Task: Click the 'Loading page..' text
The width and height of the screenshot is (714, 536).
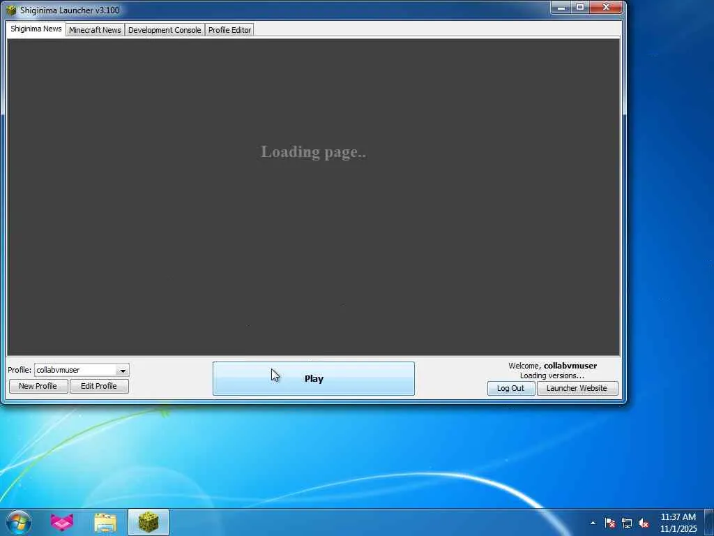Action: pos(313,151)
